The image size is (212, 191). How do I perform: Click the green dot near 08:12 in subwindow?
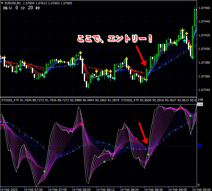(x=104, y=162)
